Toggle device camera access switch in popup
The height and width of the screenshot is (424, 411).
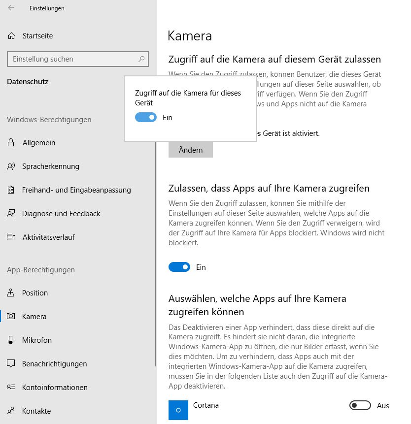point(146,118)
